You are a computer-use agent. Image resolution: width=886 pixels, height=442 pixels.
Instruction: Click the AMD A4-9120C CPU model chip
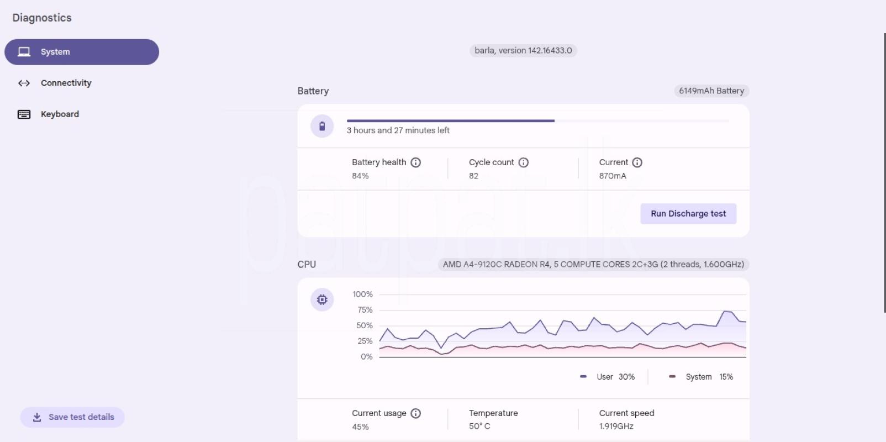pyautogui.click(x=593, y=264)
